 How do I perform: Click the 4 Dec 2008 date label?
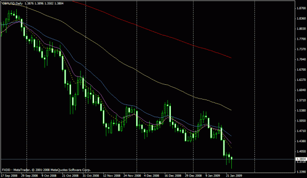(152, 176)
